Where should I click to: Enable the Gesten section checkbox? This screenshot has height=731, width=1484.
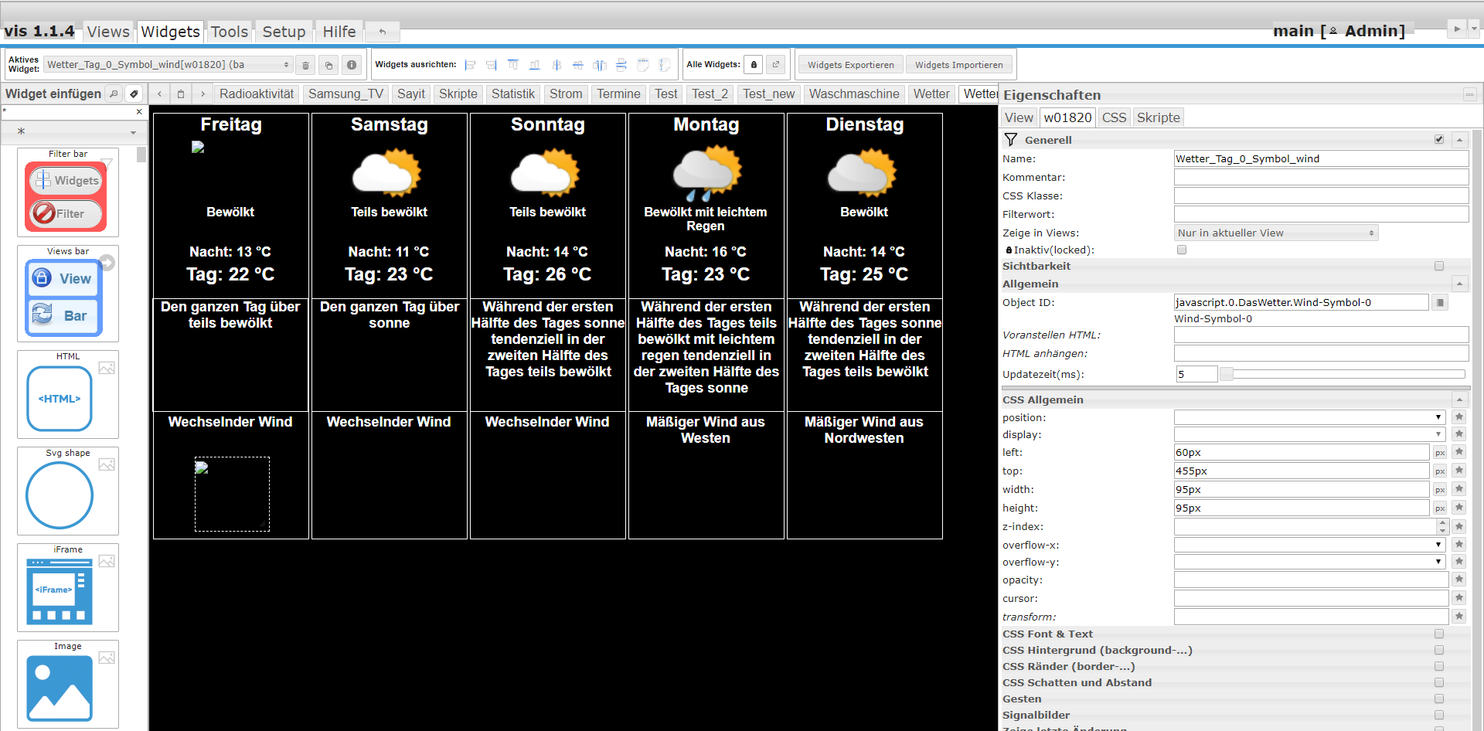pos(1439,699)
